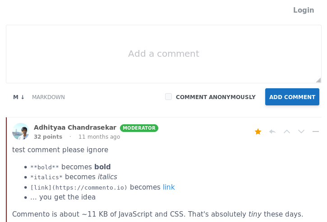Screen dimensions: 327x222
Task: Focus the Add a comment text box
Action: coord(163,54)
